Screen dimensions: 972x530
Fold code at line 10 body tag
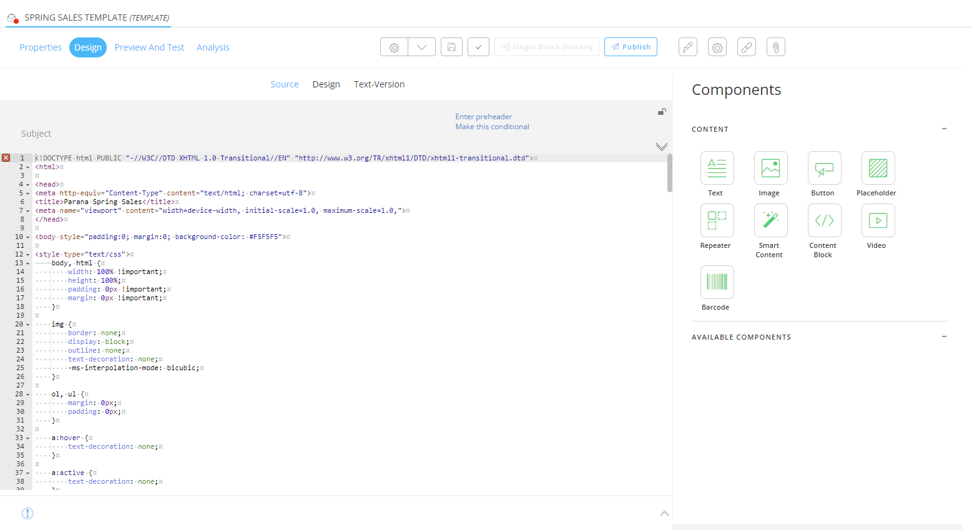(x=28, y=237)
